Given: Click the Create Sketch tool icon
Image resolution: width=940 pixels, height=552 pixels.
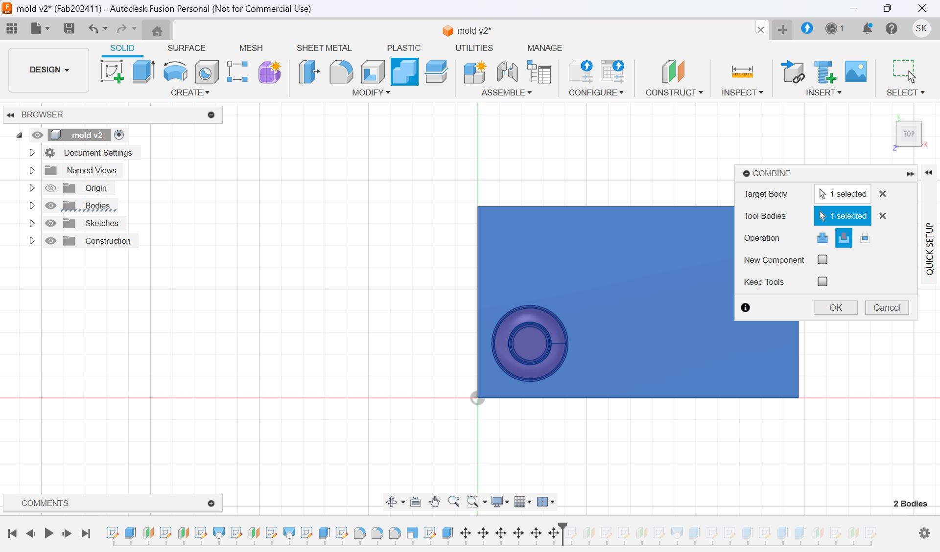Looking at the screenshot, I should [112, 71].
